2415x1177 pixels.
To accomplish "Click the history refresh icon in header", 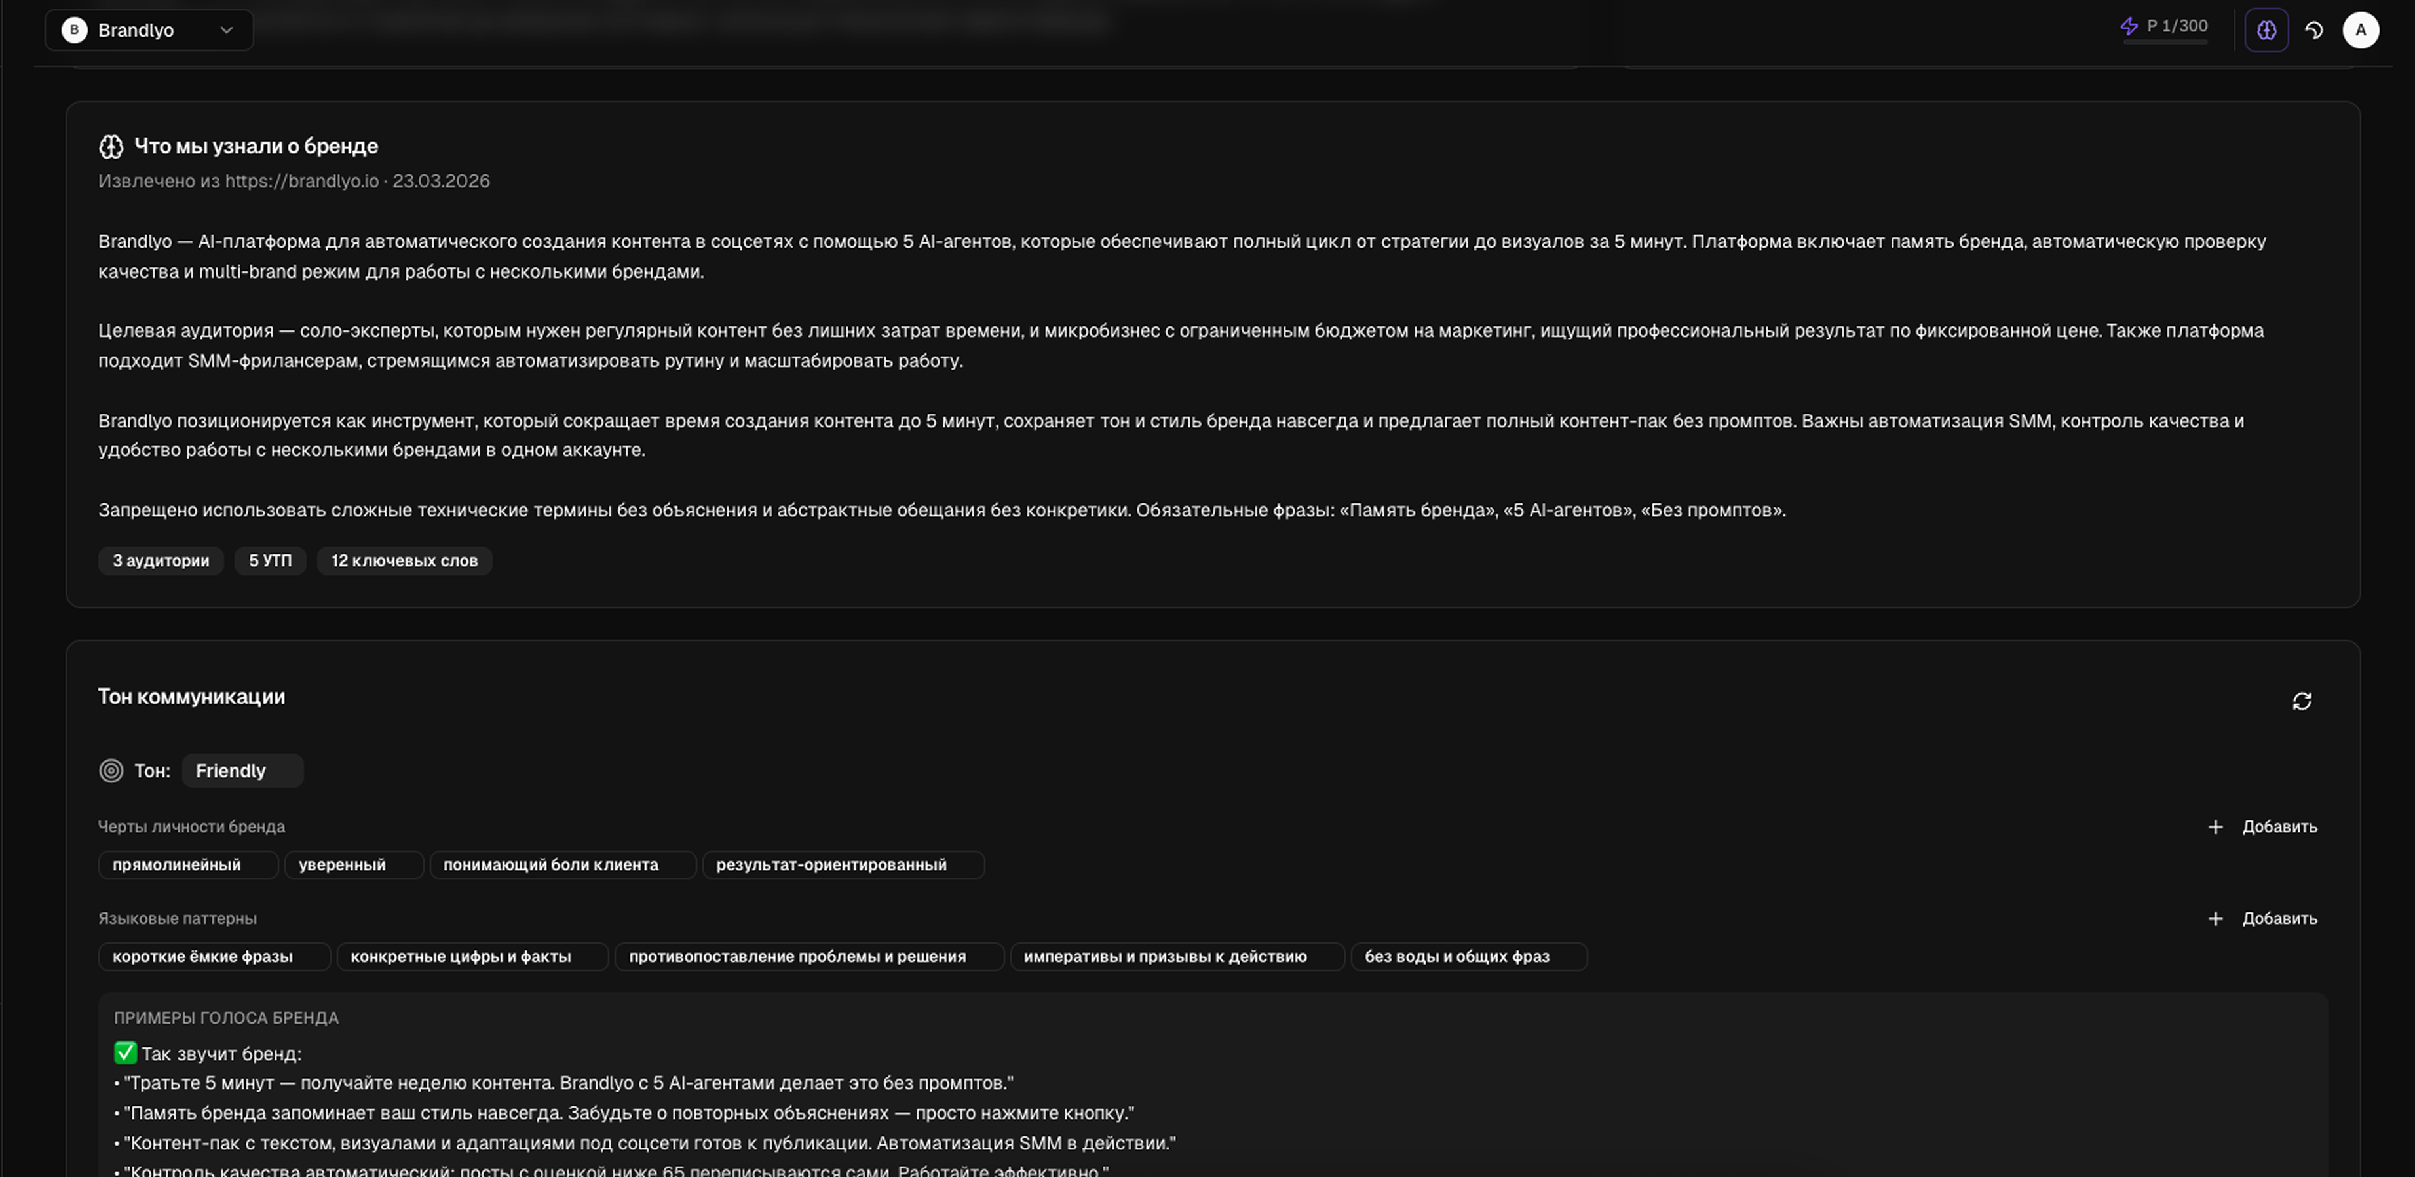I will 2313,30.
